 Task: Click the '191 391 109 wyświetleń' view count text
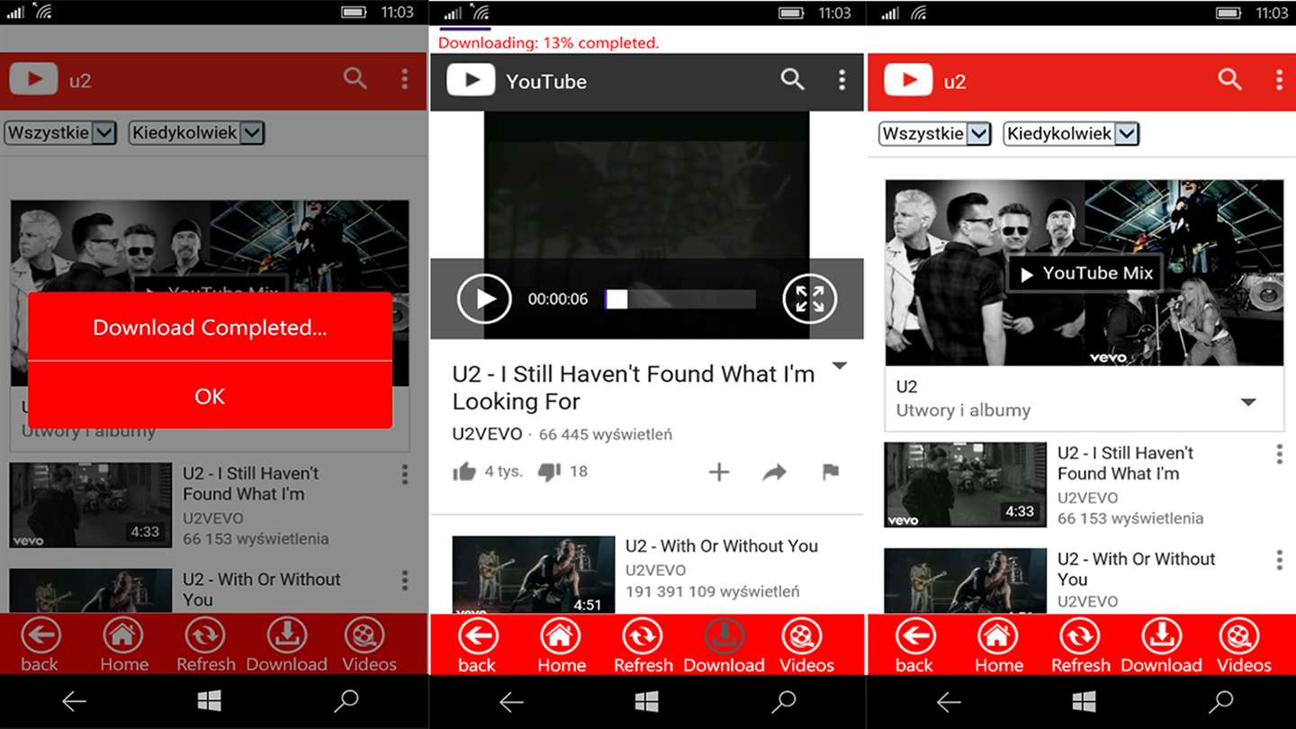[x=713, y=591]
